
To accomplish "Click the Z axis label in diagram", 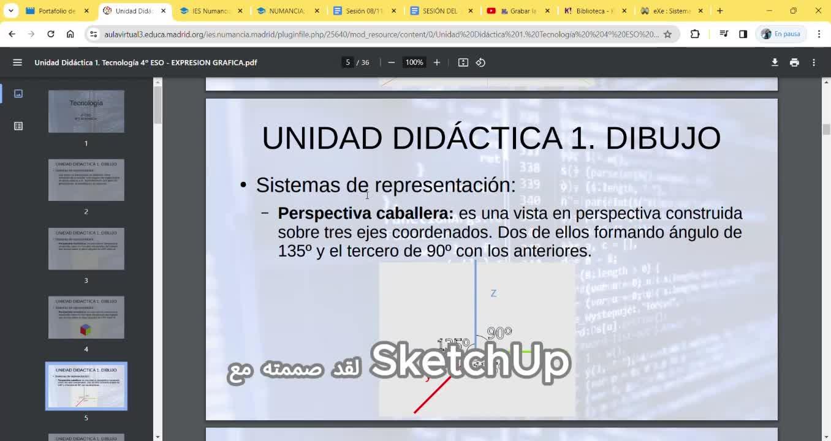I will (x=493, y=293).
